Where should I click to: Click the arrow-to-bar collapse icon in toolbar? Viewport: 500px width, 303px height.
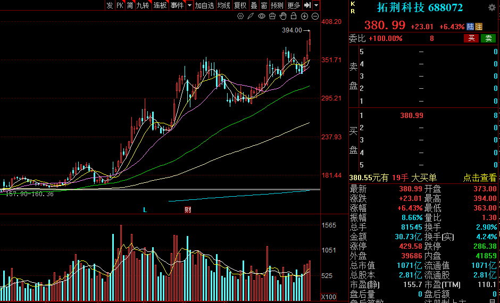coord(307,5)
